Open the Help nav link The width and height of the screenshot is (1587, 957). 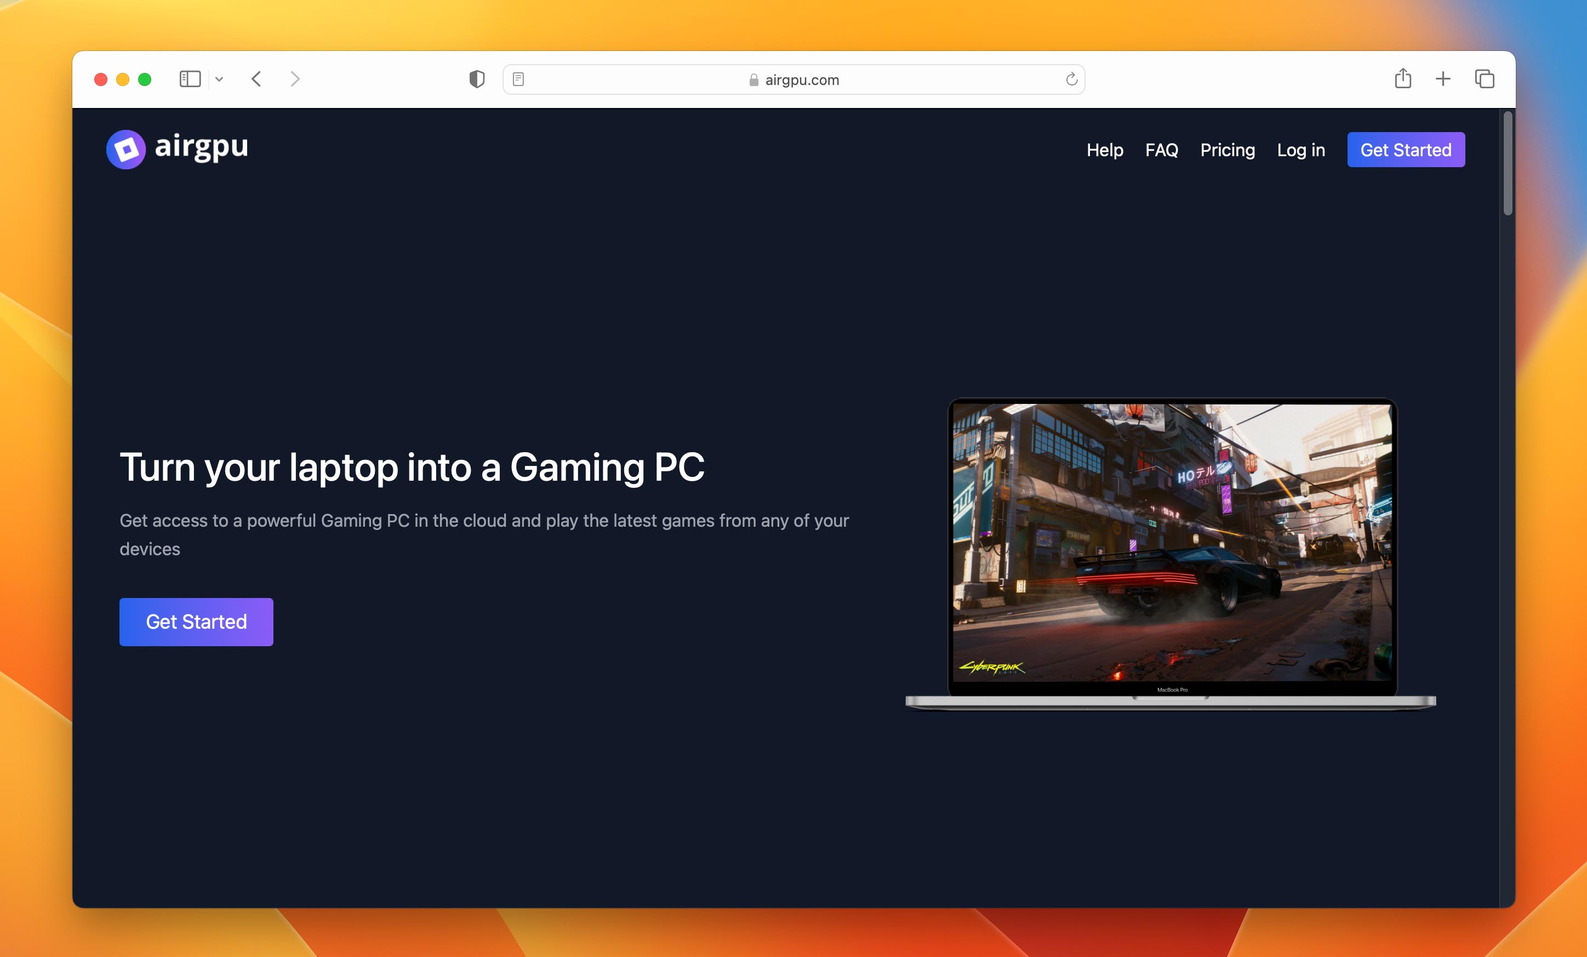pos(1105,150)
